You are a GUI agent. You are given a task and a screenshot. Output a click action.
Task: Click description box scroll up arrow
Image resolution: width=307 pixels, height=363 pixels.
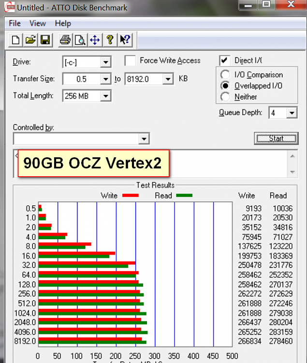[292, 156]
